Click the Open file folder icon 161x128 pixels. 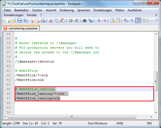(14, 20)
